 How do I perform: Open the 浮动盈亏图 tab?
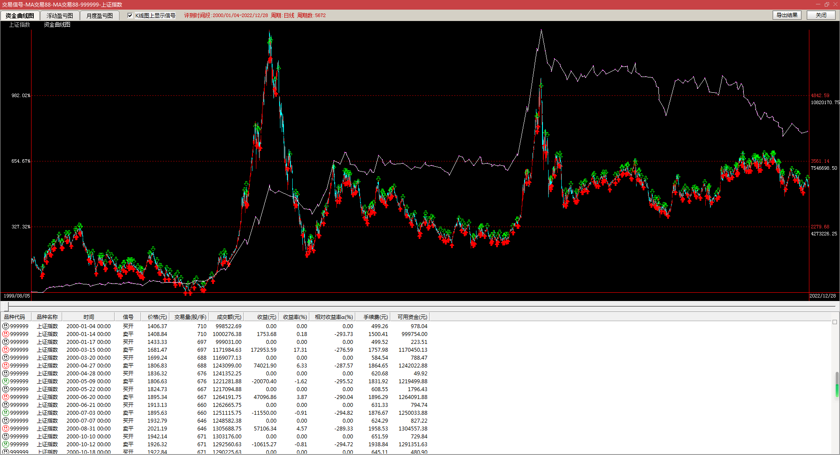(x=60, y=16)
